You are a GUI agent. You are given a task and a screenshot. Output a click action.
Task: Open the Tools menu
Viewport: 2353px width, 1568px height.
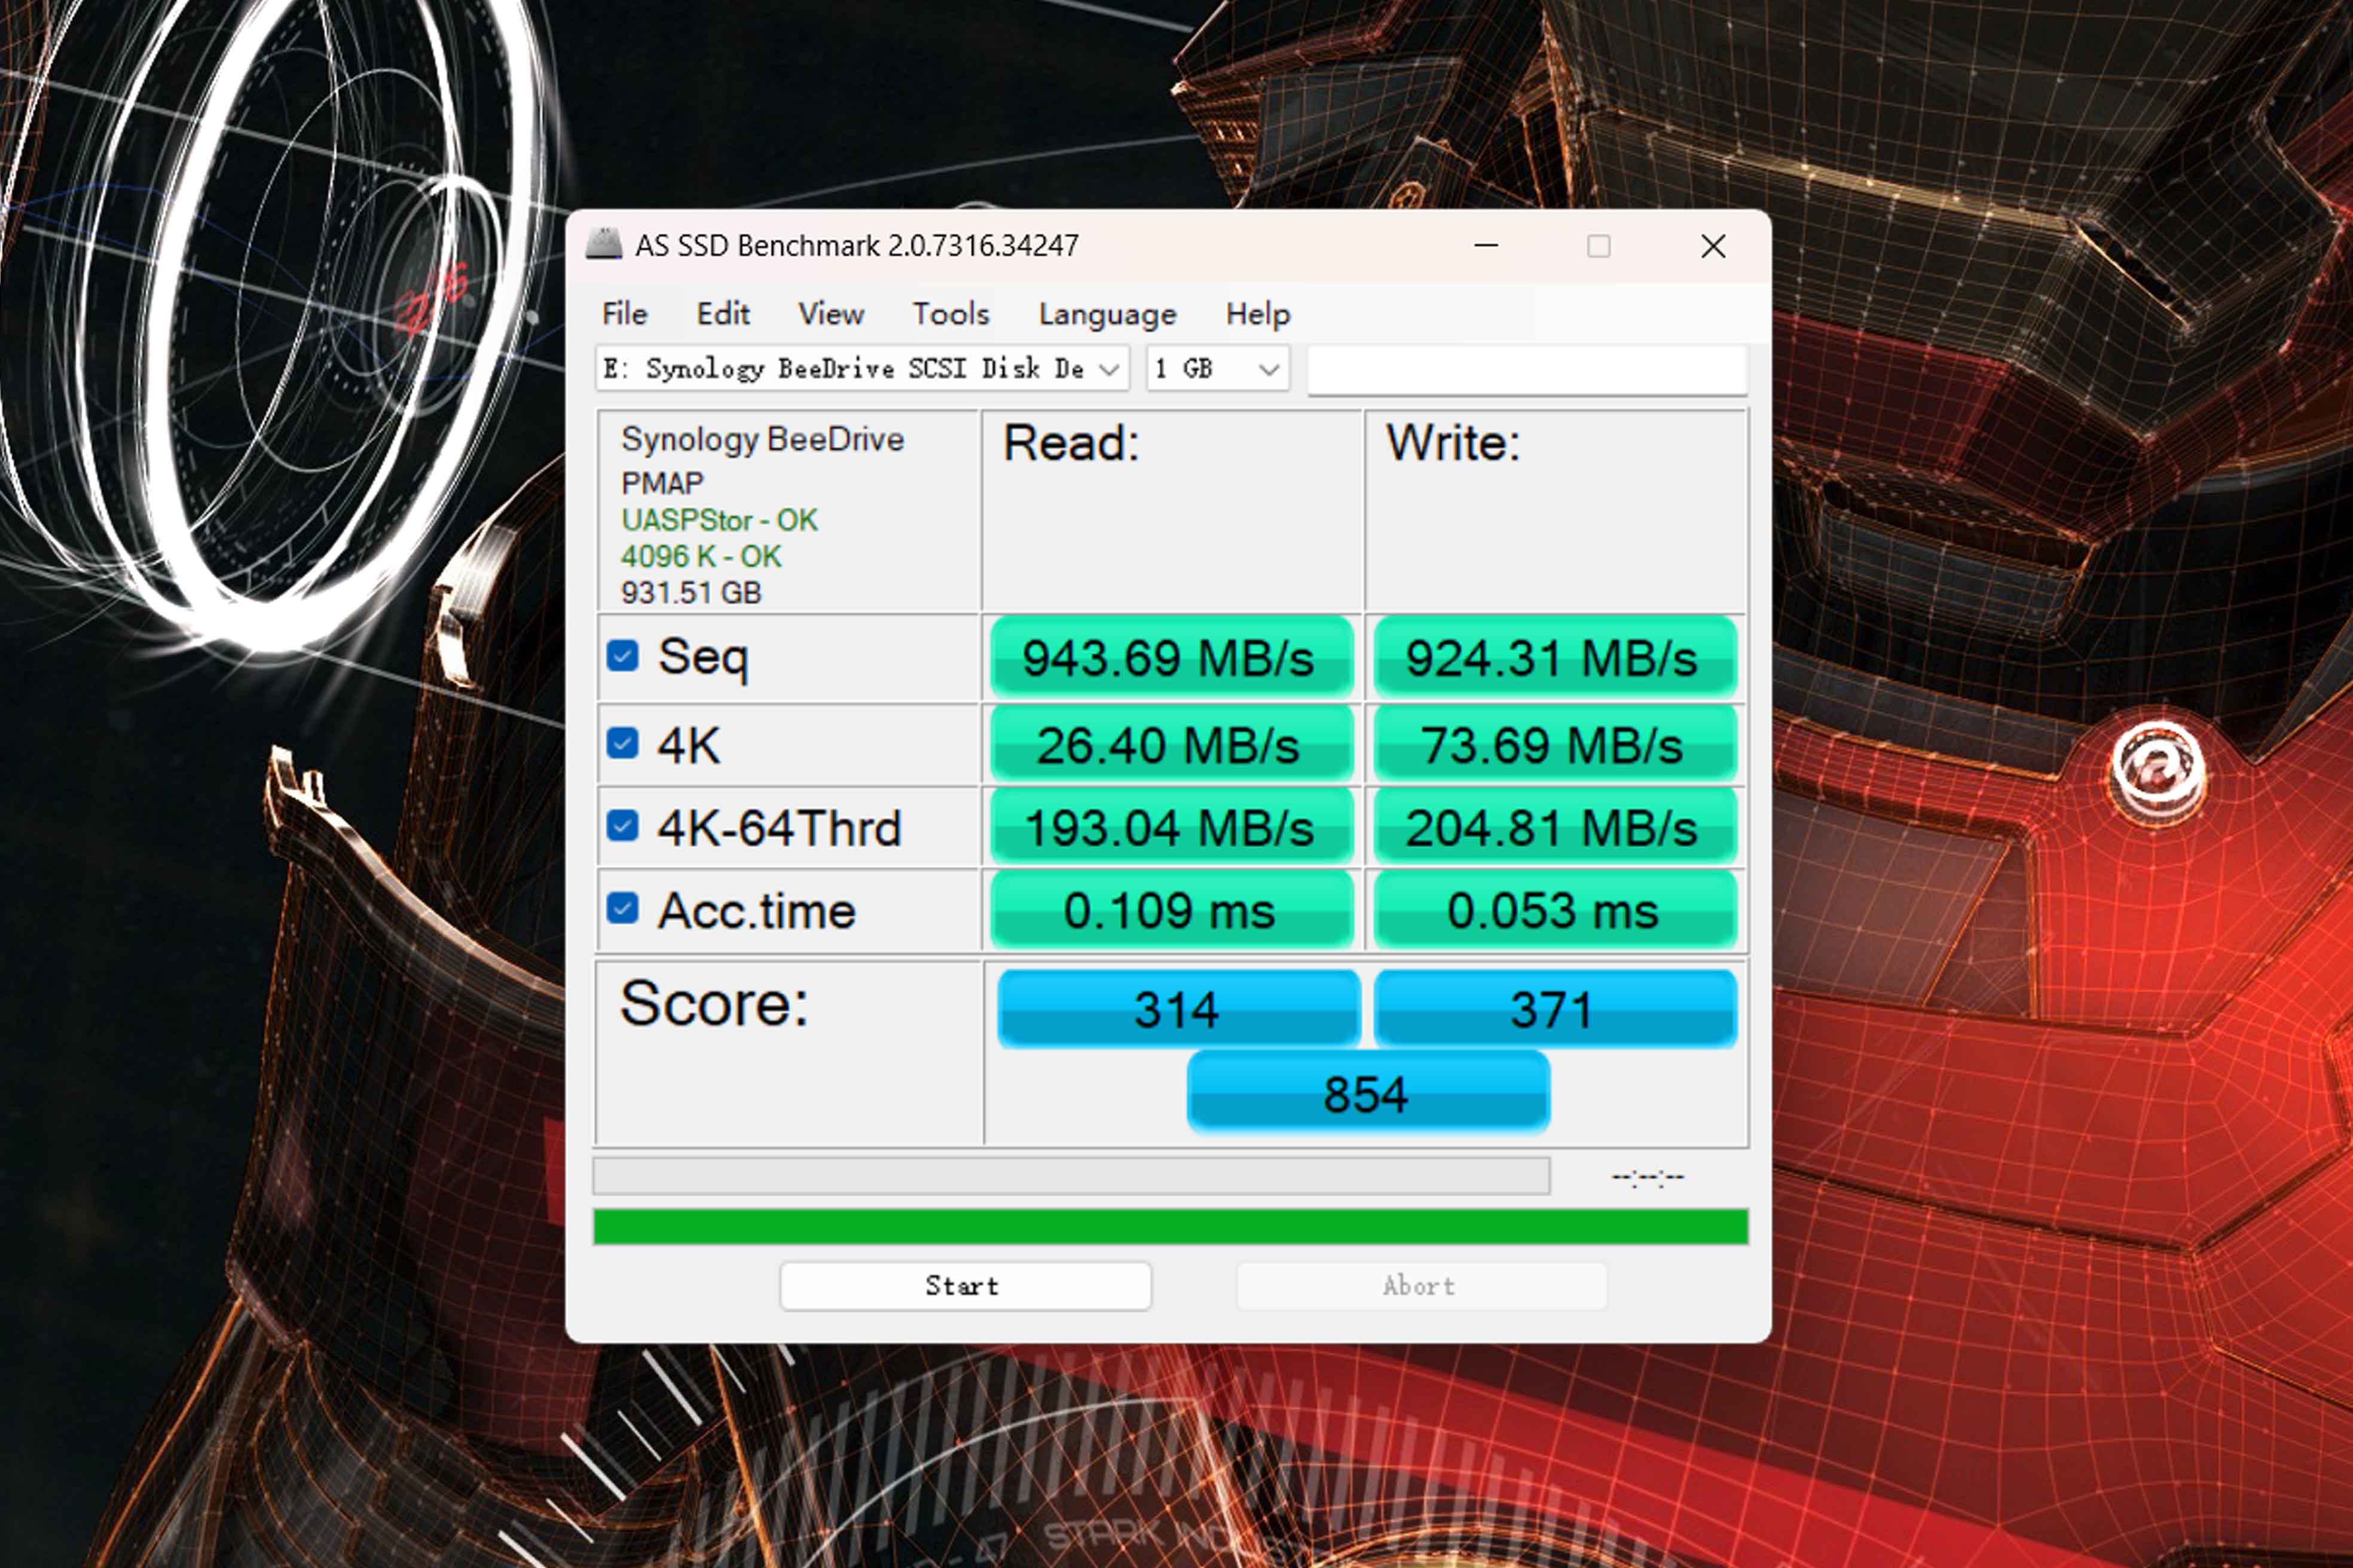point(951,314)
